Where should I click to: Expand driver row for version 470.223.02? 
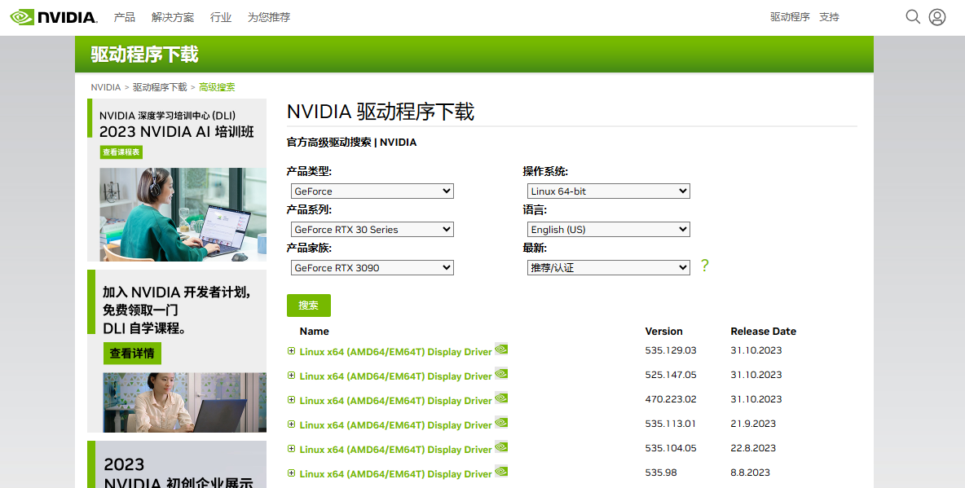tap(291, 400)
